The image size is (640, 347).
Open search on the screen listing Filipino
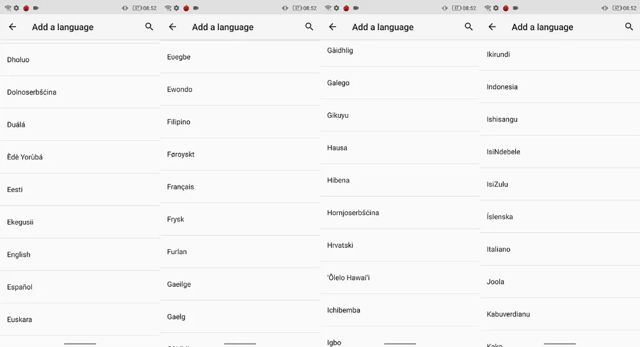(x=309, y=27)
